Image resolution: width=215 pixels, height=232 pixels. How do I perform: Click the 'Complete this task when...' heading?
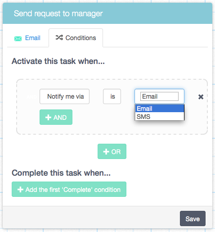tap(61, 173)
